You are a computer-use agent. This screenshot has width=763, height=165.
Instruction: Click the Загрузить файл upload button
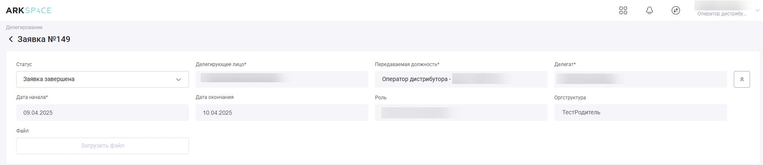click(103, 146)
